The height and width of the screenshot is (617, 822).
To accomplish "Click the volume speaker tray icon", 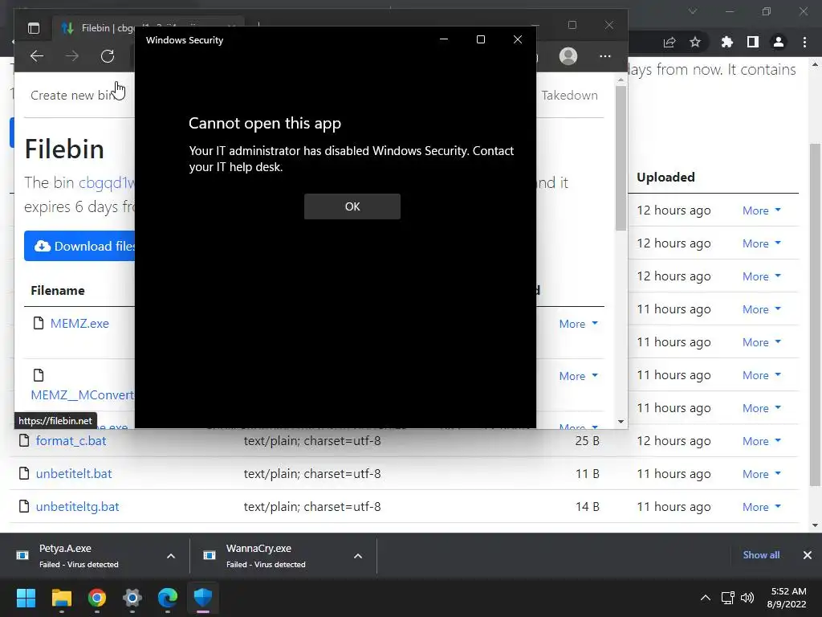I will click(747, 598).
